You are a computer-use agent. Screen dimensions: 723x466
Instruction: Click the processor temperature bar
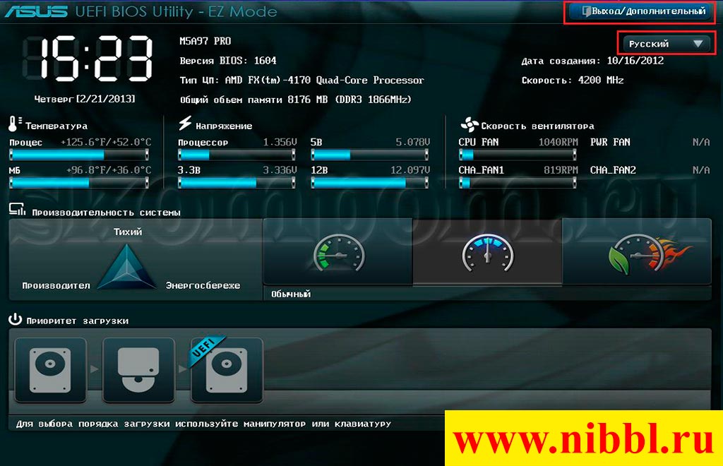pos(79,155)
